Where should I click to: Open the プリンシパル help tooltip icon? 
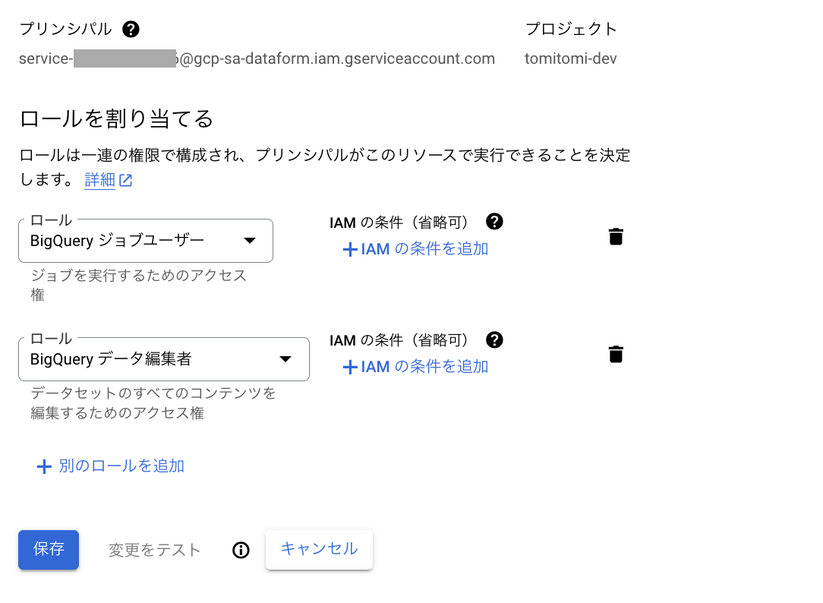[131, 29]
